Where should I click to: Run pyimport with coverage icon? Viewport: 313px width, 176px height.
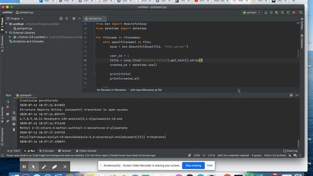coord(277,13)
